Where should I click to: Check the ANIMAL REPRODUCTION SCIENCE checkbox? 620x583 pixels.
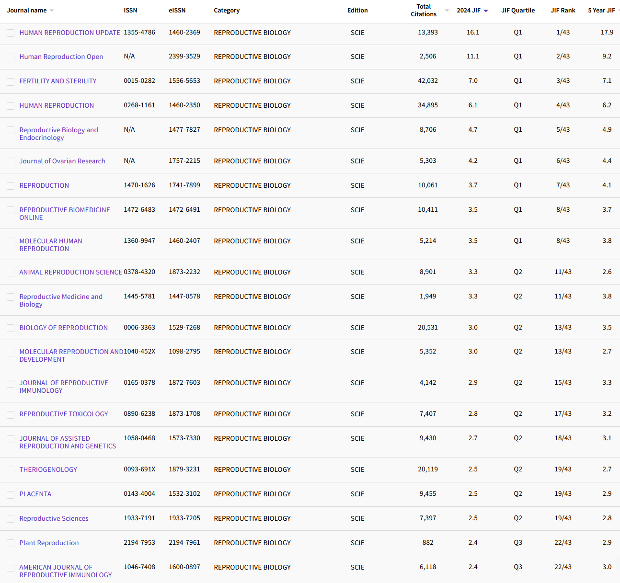[11, 273]
